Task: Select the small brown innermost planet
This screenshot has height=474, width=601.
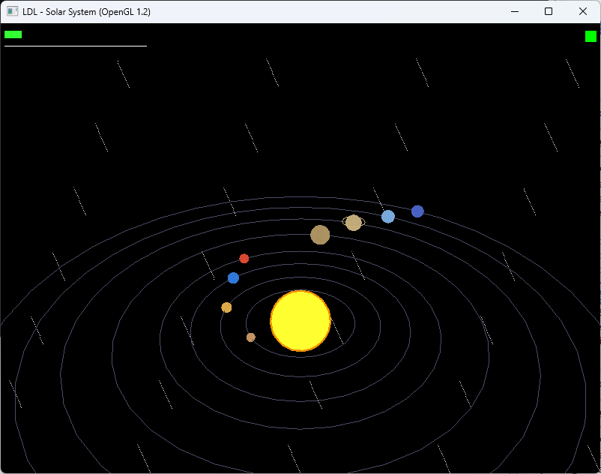Action: (x=251, y=337)
